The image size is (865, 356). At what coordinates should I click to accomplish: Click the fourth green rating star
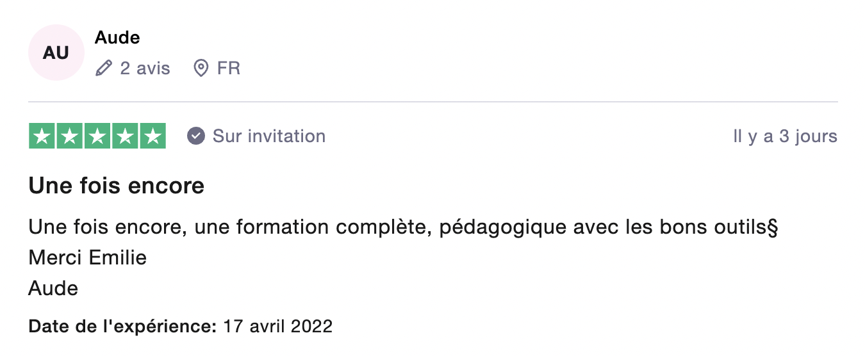click(x=125, y=136)
